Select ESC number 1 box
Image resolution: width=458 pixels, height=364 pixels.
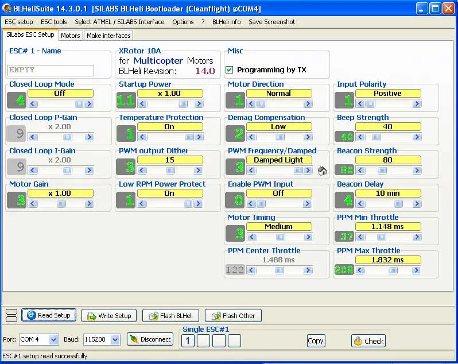point(188,341)
